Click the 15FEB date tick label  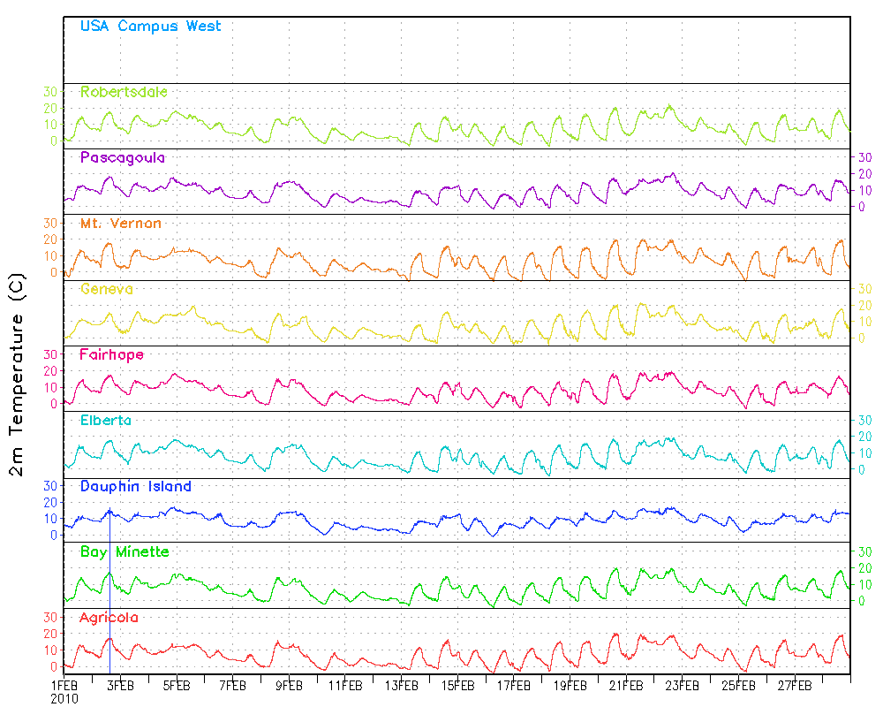(457, 686)
